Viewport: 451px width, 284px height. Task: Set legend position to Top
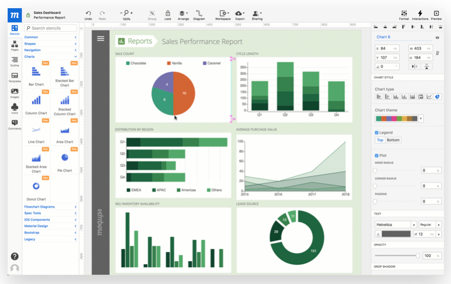pyautogui.click(x=380, y=140)
